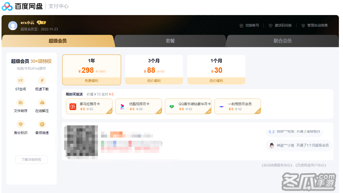Click the switch account icon

[x=241, y=26]
